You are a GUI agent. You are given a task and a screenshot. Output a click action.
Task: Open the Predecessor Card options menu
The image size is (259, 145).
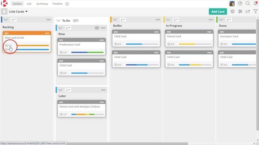102,40
